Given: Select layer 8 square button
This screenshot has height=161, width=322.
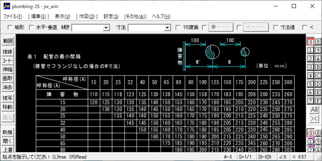Looking at the screenshot, I should [x=318, y=42].
